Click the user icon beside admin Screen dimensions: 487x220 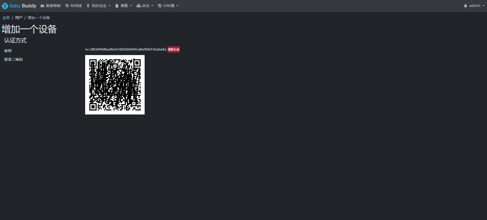(465, 6)
